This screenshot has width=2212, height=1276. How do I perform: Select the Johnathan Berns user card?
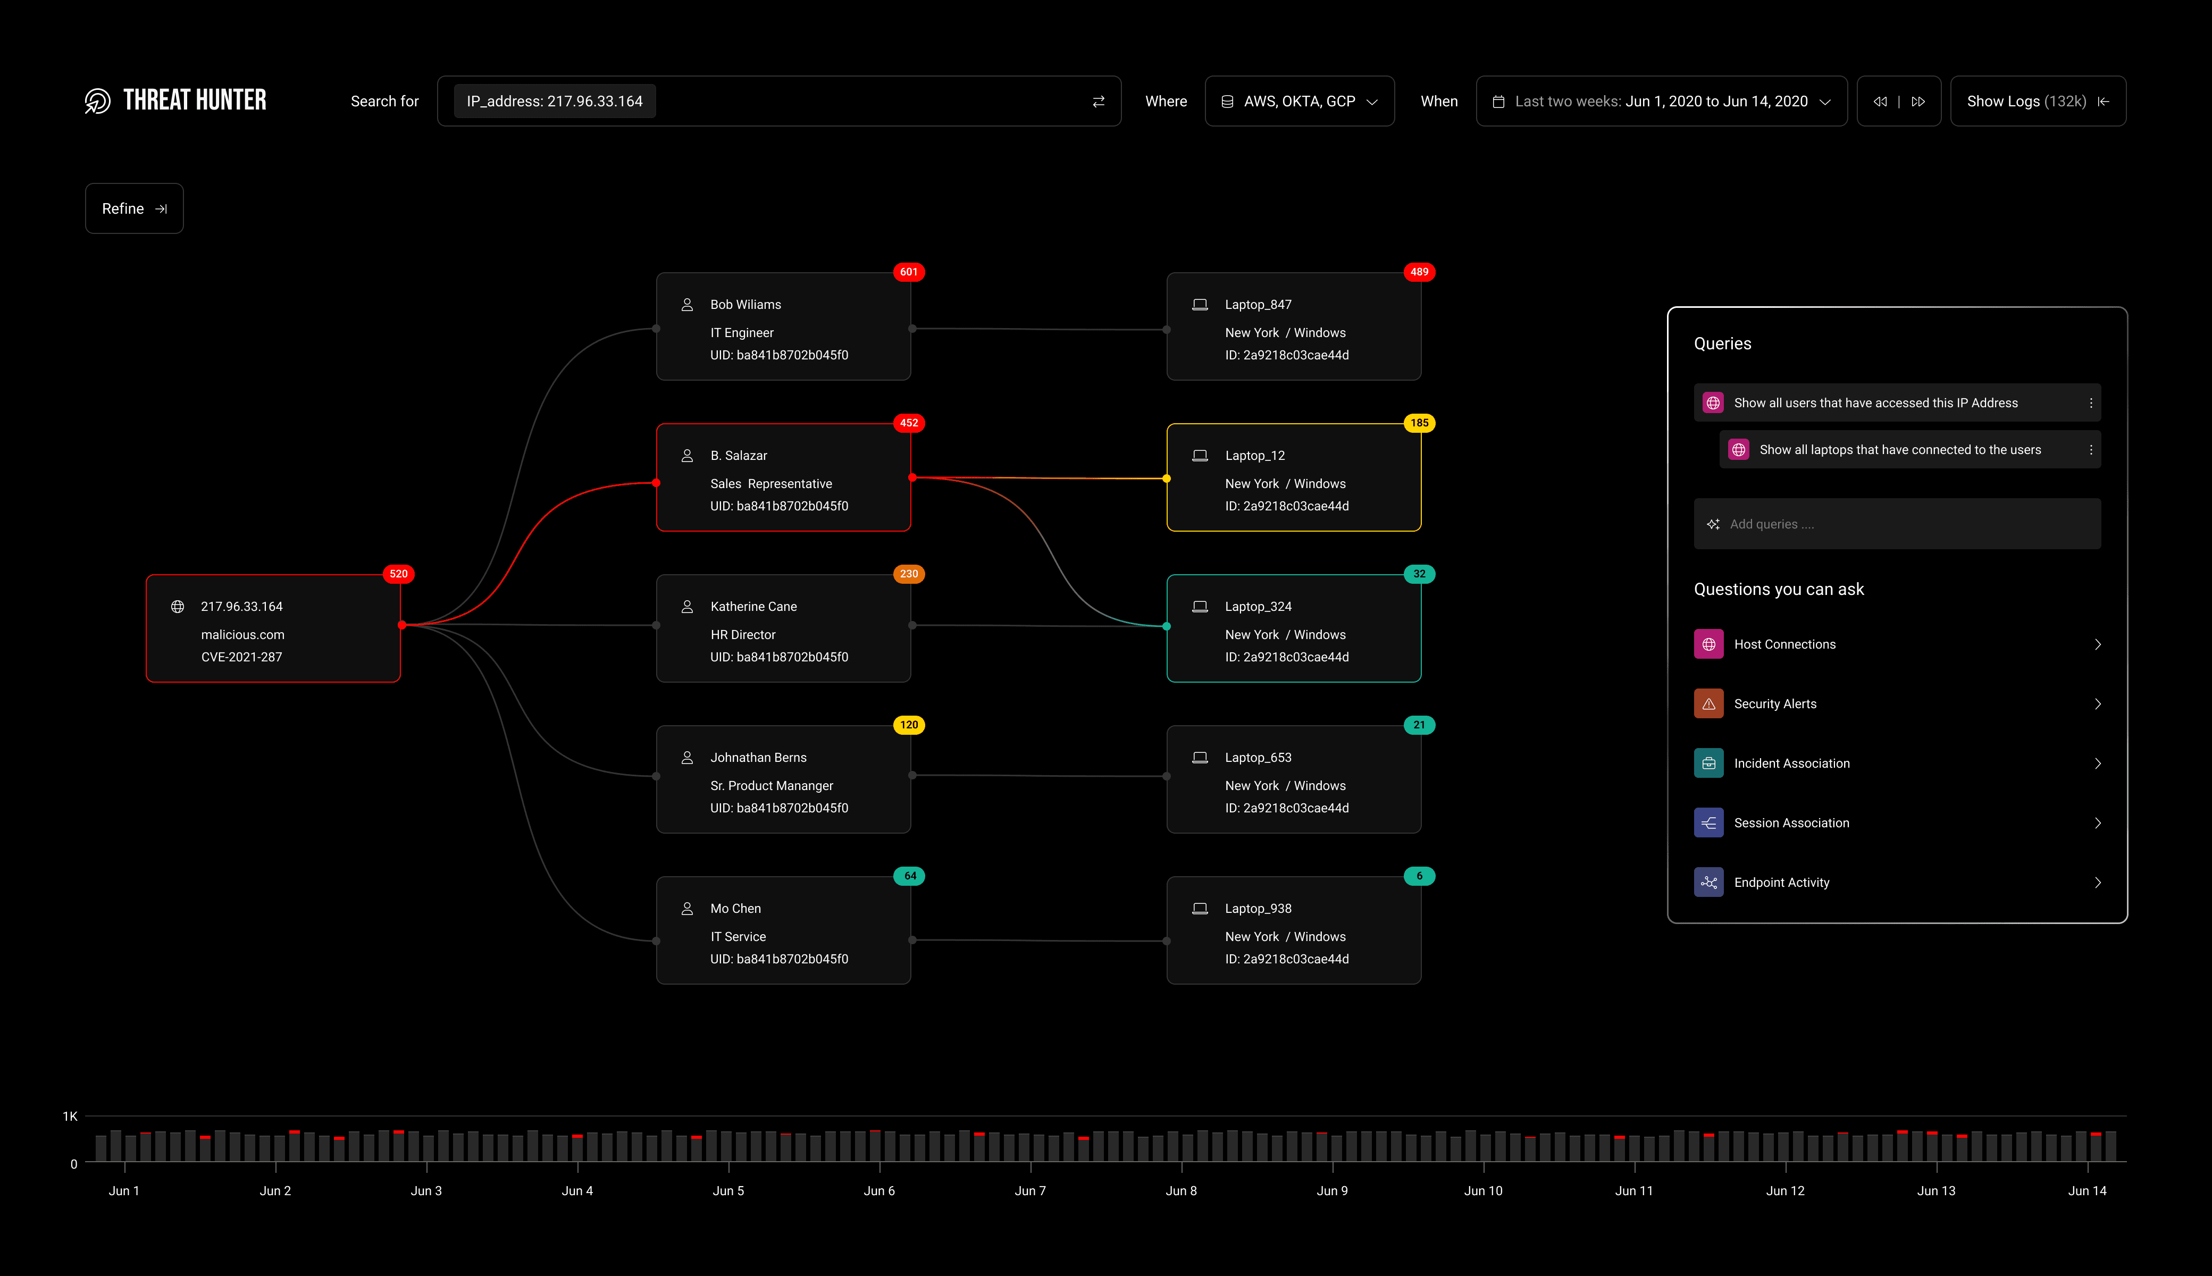pos(783,779)
